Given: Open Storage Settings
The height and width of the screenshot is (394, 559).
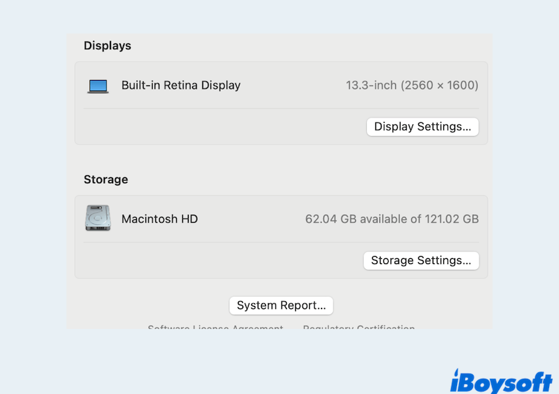Looking at the screenshot, I should click(421, 261).
